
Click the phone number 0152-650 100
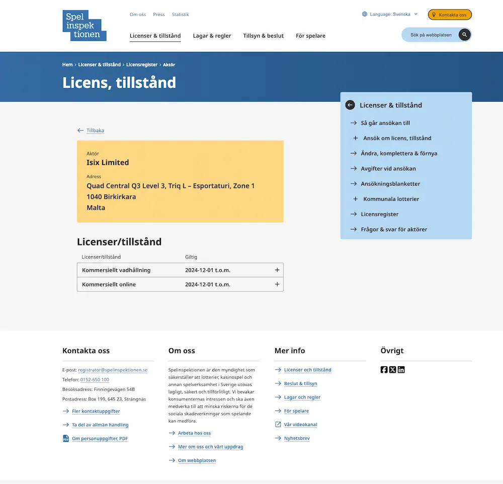tap(95, 380)
